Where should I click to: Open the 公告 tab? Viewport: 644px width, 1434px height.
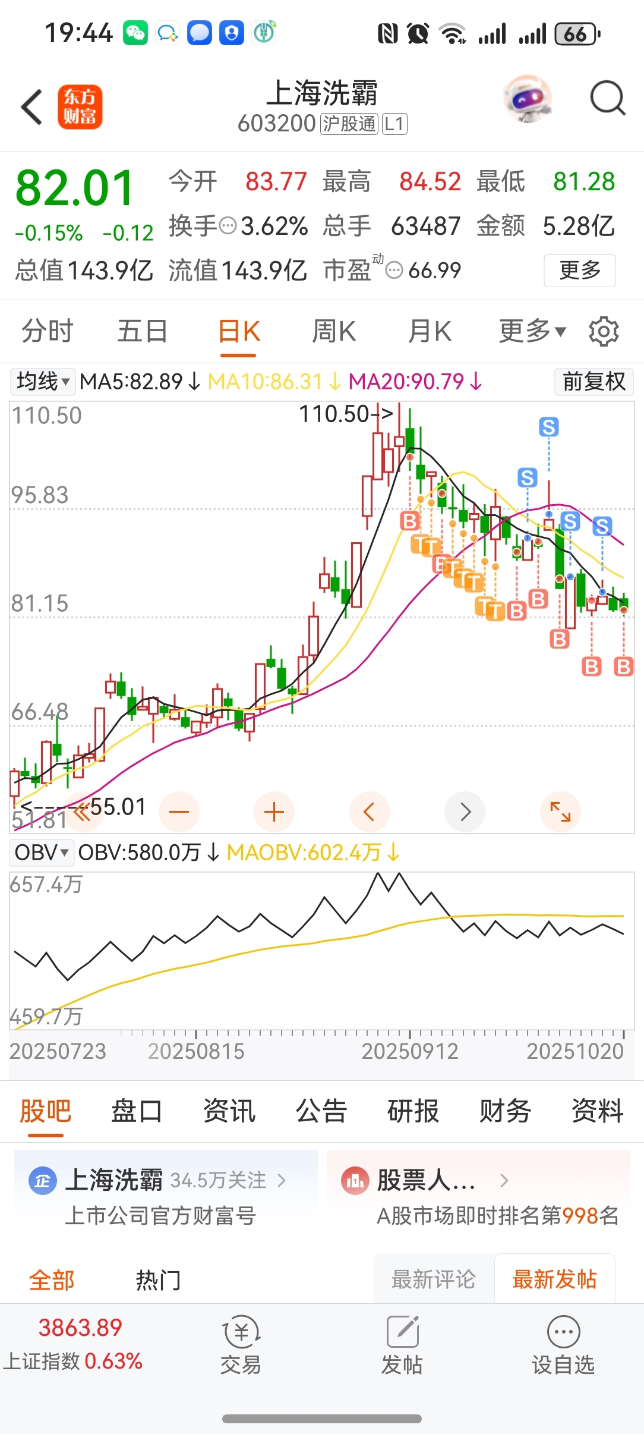click(321, 1111)
